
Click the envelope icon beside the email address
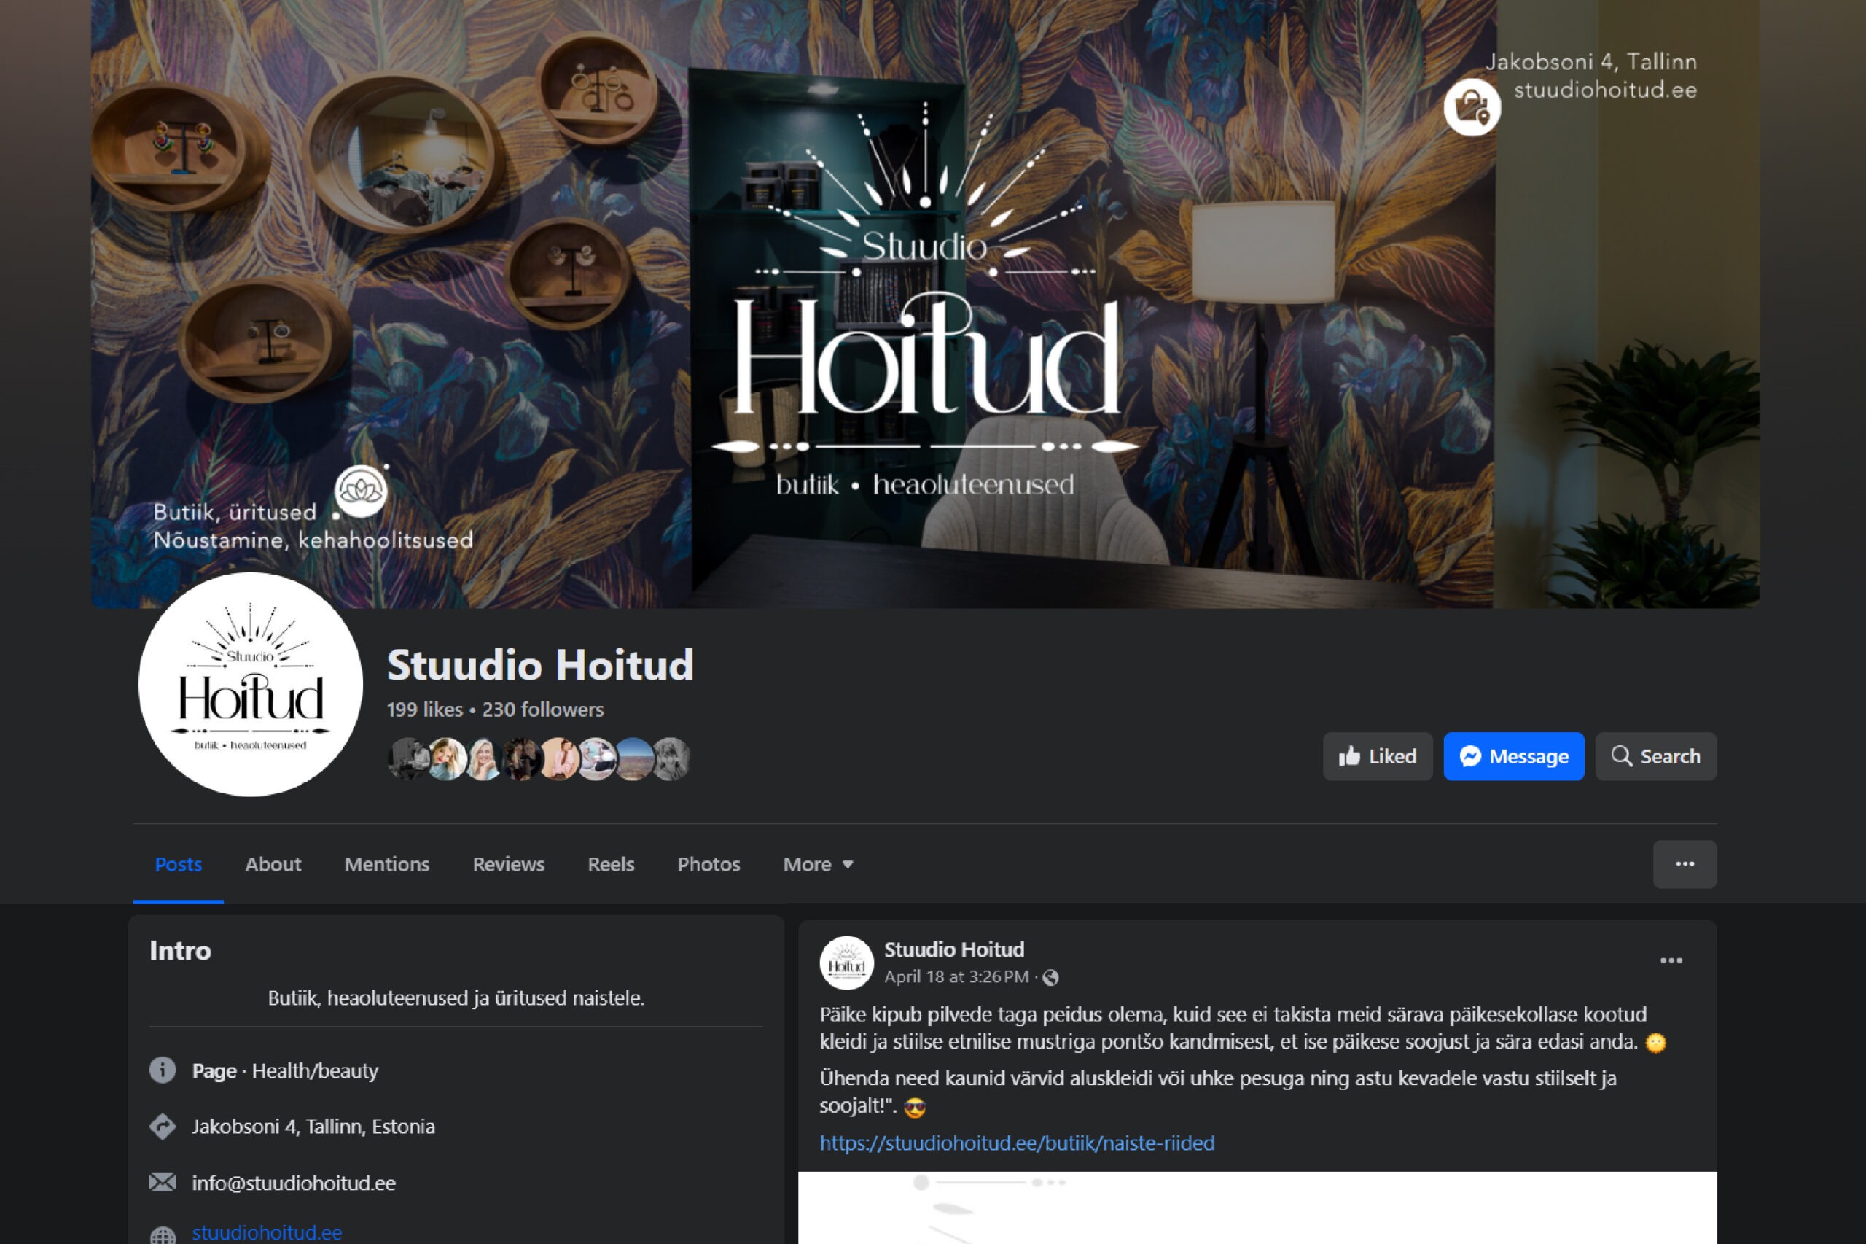tap(163, 1183)
